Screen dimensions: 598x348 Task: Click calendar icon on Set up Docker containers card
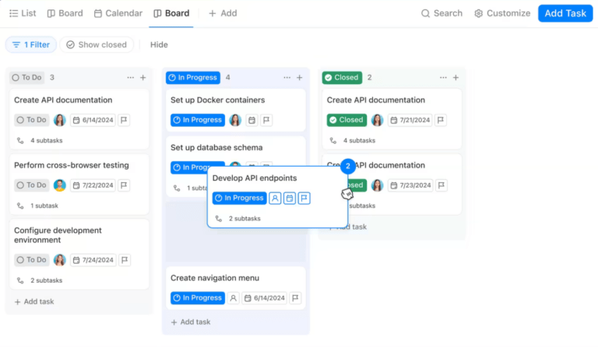click(x=252, y=120)
